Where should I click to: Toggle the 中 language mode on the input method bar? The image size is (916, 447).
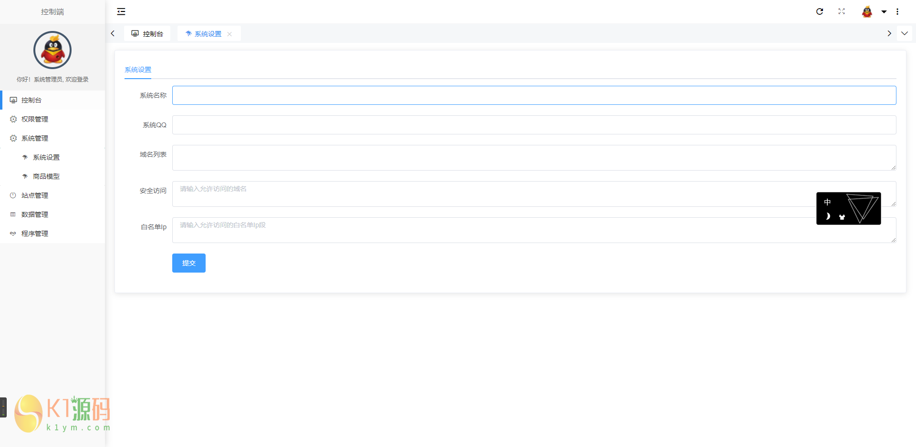click(x=827, y=202)
